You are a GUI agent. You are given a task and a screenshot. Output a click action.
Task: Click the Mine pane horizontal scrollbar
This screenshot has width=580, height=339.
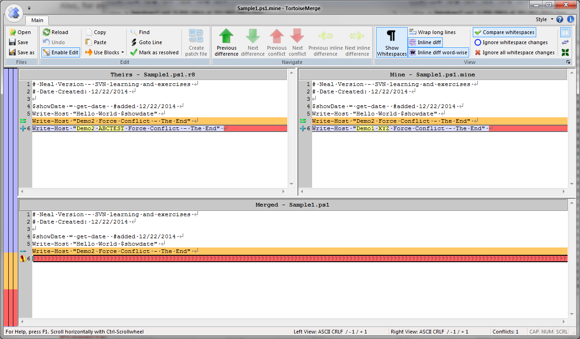pos(433,191)
